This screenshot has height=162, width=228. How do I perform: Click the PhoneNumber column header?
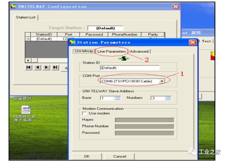pyautogui.click(x=125, y=35)
